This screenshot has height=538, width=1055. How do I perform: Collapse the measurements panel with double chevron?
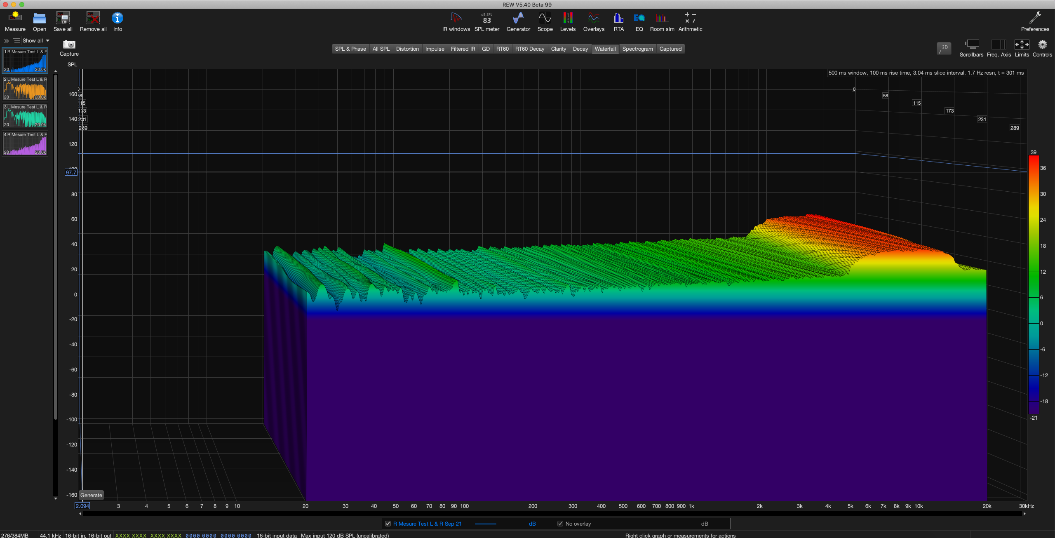(x=7, y=41)
